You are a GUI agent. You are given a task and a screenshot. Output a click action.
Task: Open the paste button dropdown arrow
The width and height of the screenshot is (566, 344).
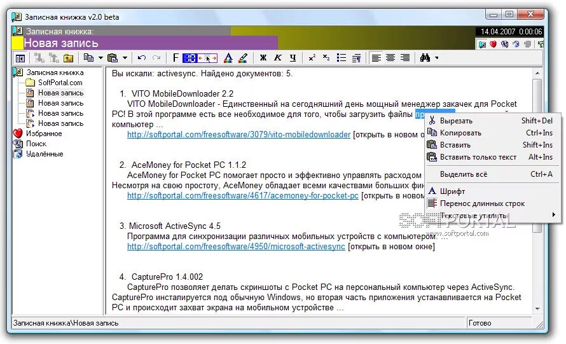[125, 58]
